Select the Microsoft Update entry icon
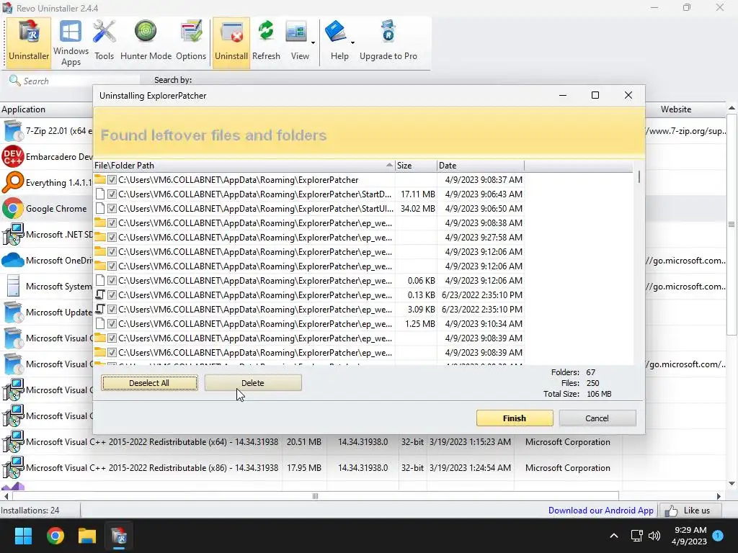 [x=13, y=312]
